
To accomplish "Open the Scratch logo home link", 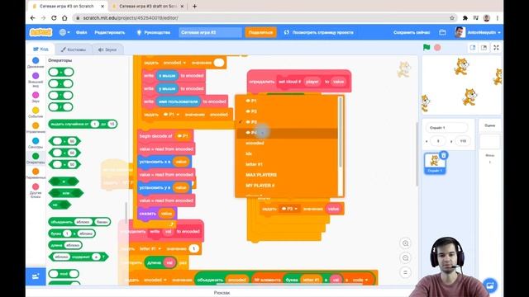I will coord(41,32).
